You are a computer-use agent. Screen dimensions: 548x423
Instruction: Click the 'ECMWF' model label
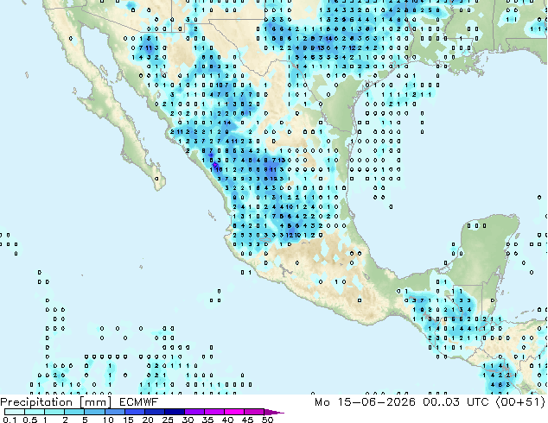click(x=139, y=402)
